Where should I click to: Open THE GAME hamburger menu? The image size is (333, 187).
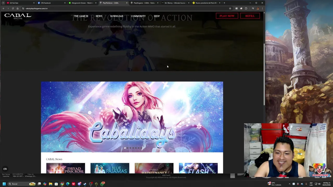point(81,16)
